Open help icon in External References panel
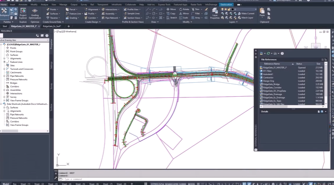The image size is (334, 185). [282, 53]
